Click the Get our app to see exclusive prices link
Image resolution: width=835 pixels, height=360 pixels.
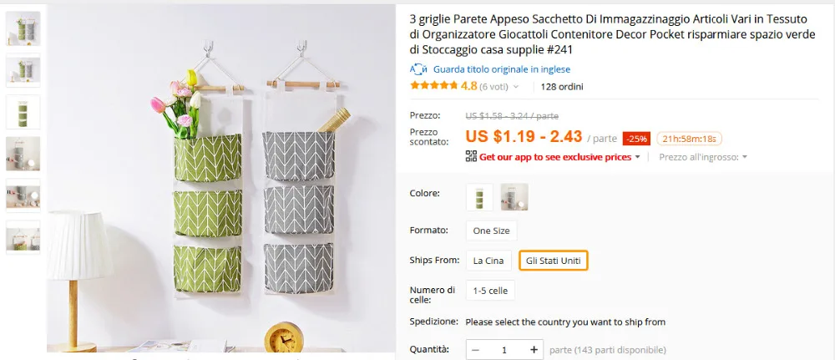[x=555, y=157]
